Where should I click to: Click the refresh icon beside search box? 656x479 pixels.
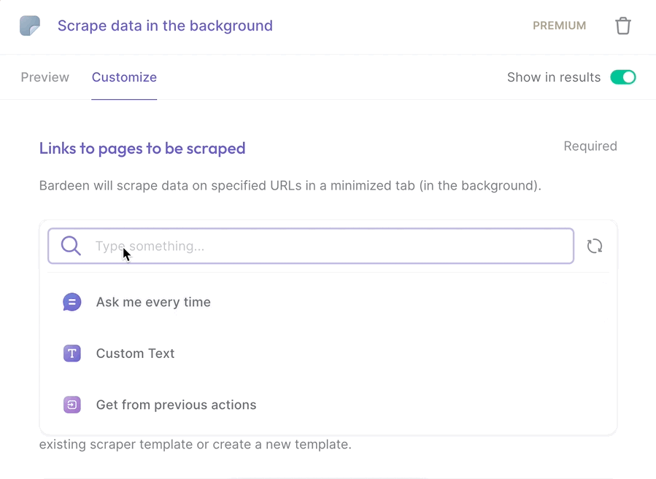594,246
